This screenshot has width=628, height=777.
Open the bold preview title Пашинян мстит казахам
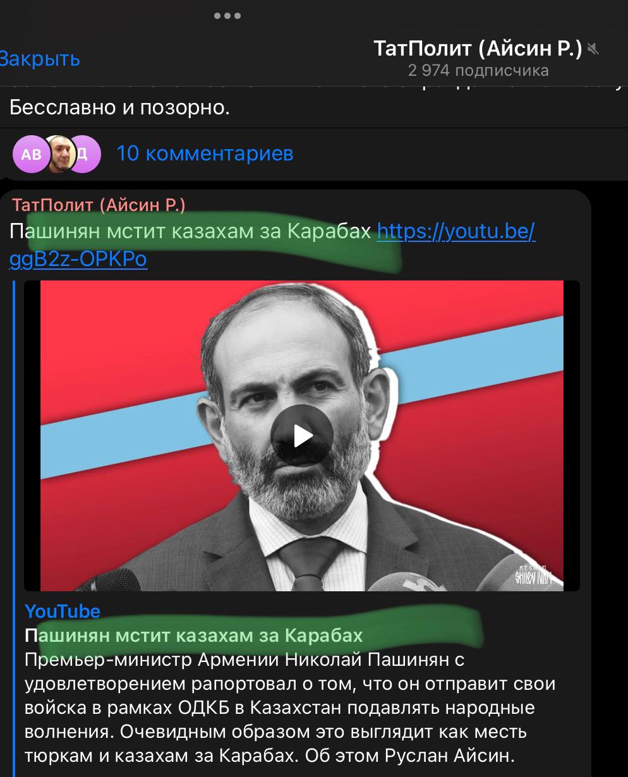(194, 635)
